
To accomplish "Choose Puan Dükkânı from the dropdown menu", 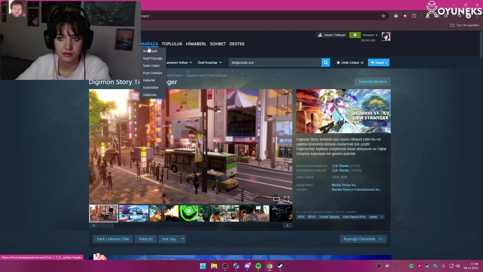I will [x=152, y=73].
